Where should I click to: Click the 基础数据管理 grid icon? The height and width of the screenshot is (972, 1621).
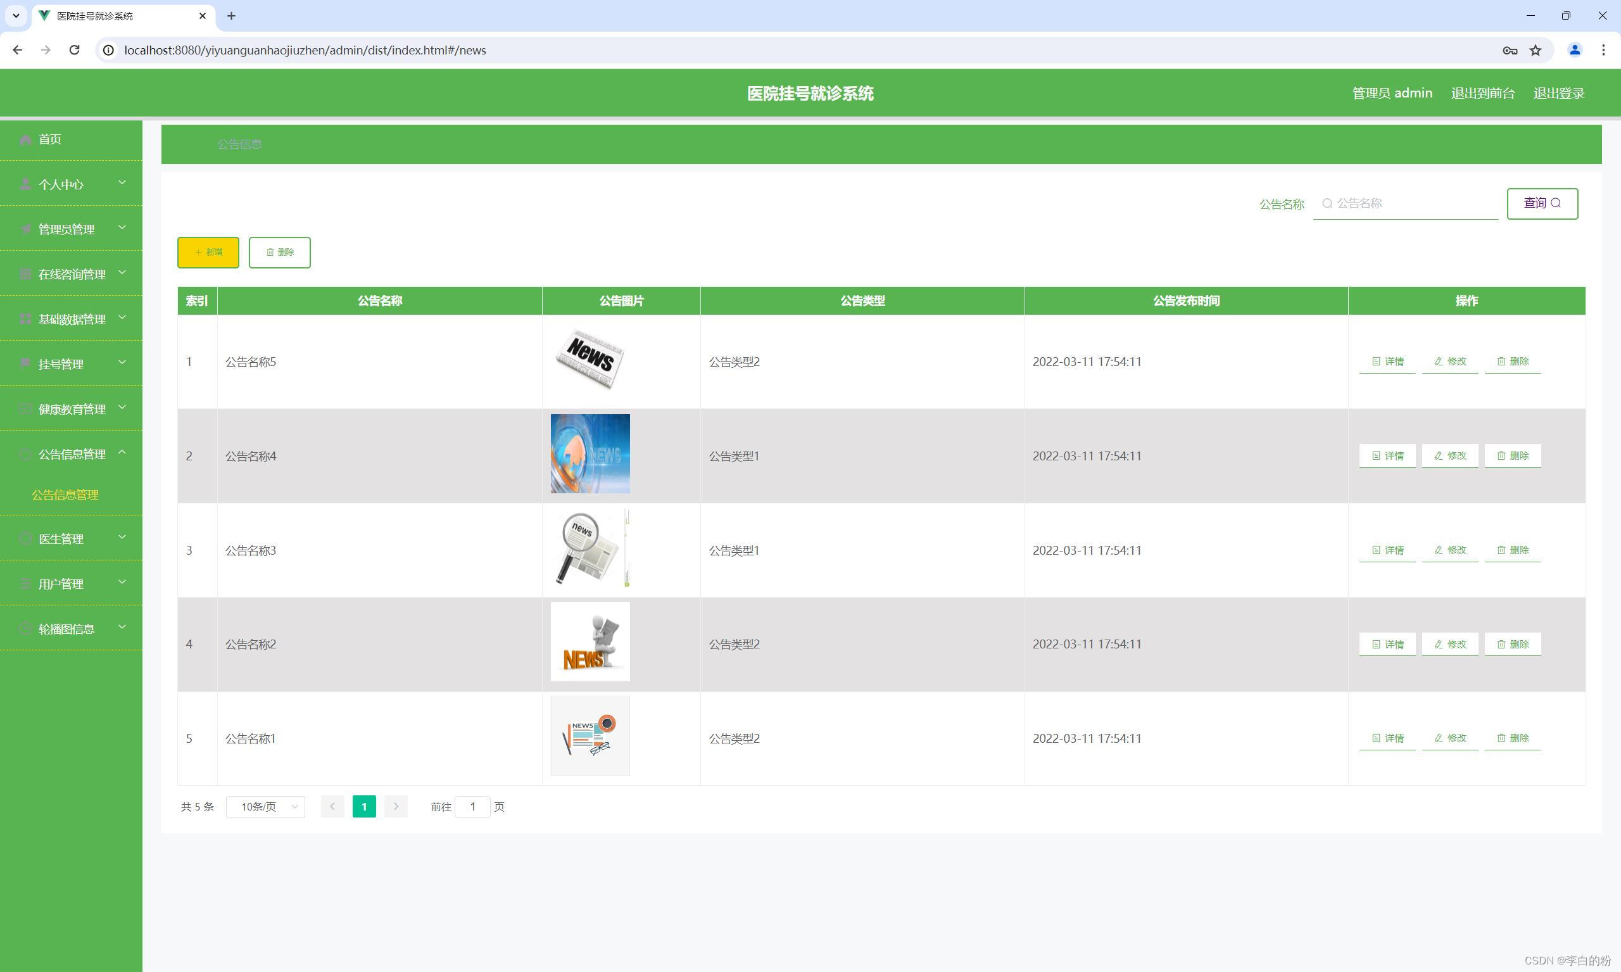(x=25, y=319)
